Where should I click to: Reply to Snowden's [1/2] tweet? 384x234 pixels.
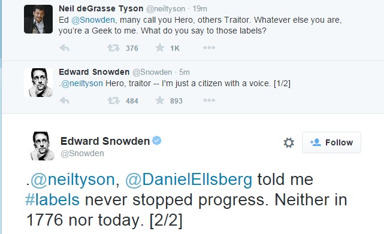[x=65, y=101]
